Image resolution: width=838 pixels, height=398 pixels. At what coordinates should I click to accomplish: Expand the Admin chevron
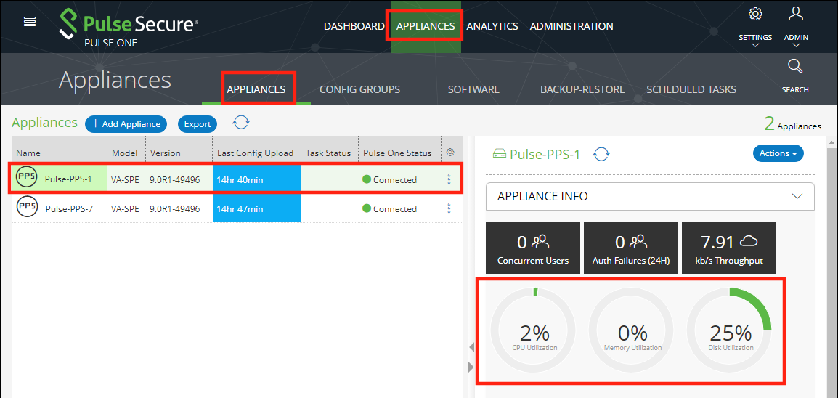click(x=796, y=46)
